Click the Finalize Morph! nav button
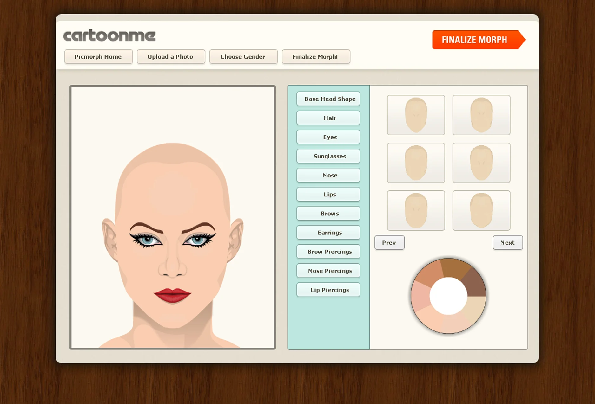 [x=316, y=57]
